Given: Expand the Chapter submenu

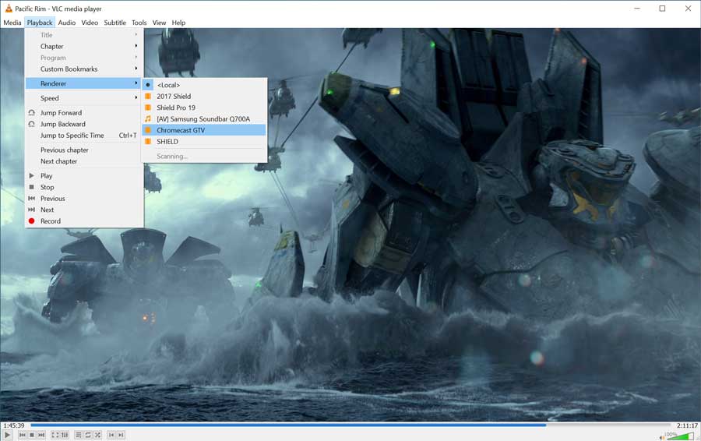Looking at the screenshot, I should click(x=84, y=46).
